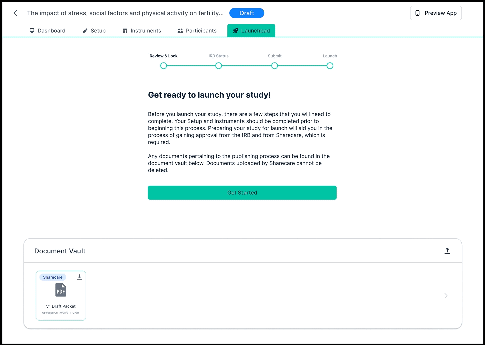
Task: Expand document vault with right chevron
Action: pos(446,296)
